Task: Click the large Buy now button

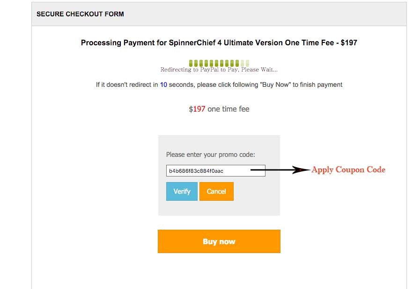Action: click(x=219, y=241)
